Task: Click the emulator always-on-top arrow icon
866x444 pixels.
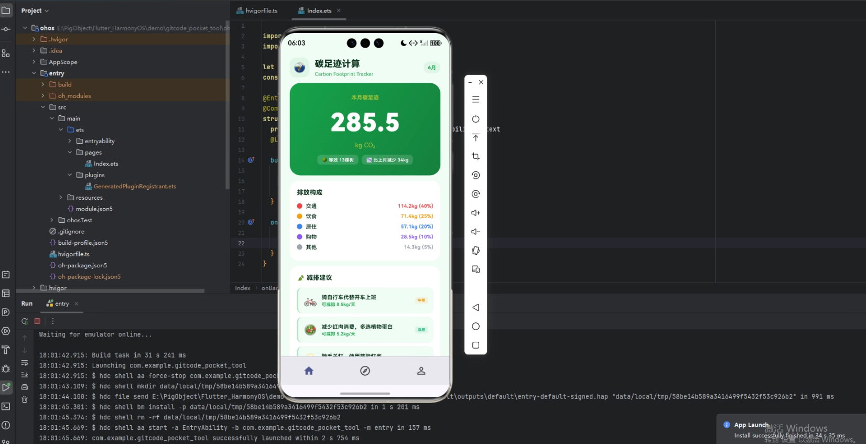Action: [475, 137]
